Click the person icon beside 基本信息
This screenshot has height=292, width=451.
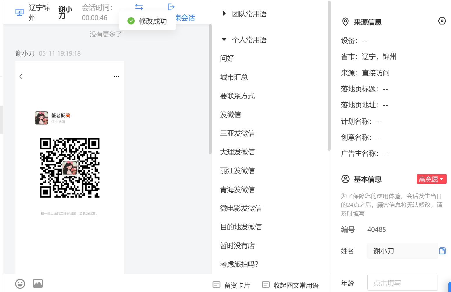tap(345, 179)
